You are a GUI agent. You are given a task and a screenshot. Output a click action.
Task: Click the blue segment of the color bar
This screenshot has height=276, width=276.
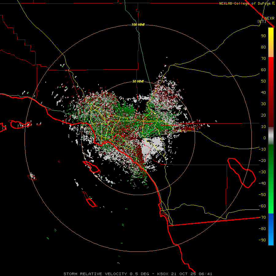[271, 229]
